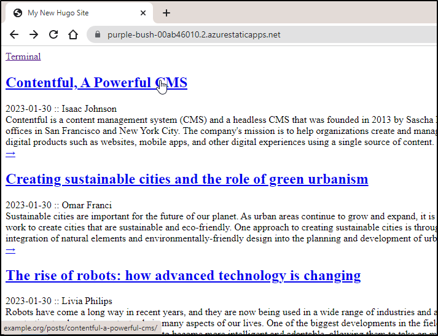438x336 pixels.
Task: Open the browser home page icon
Action: click(73, 34)
